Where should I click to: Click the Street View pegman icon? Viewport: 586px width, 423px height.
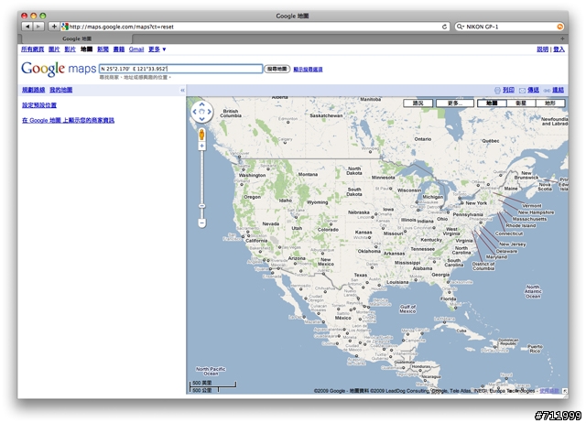point(201,135)
